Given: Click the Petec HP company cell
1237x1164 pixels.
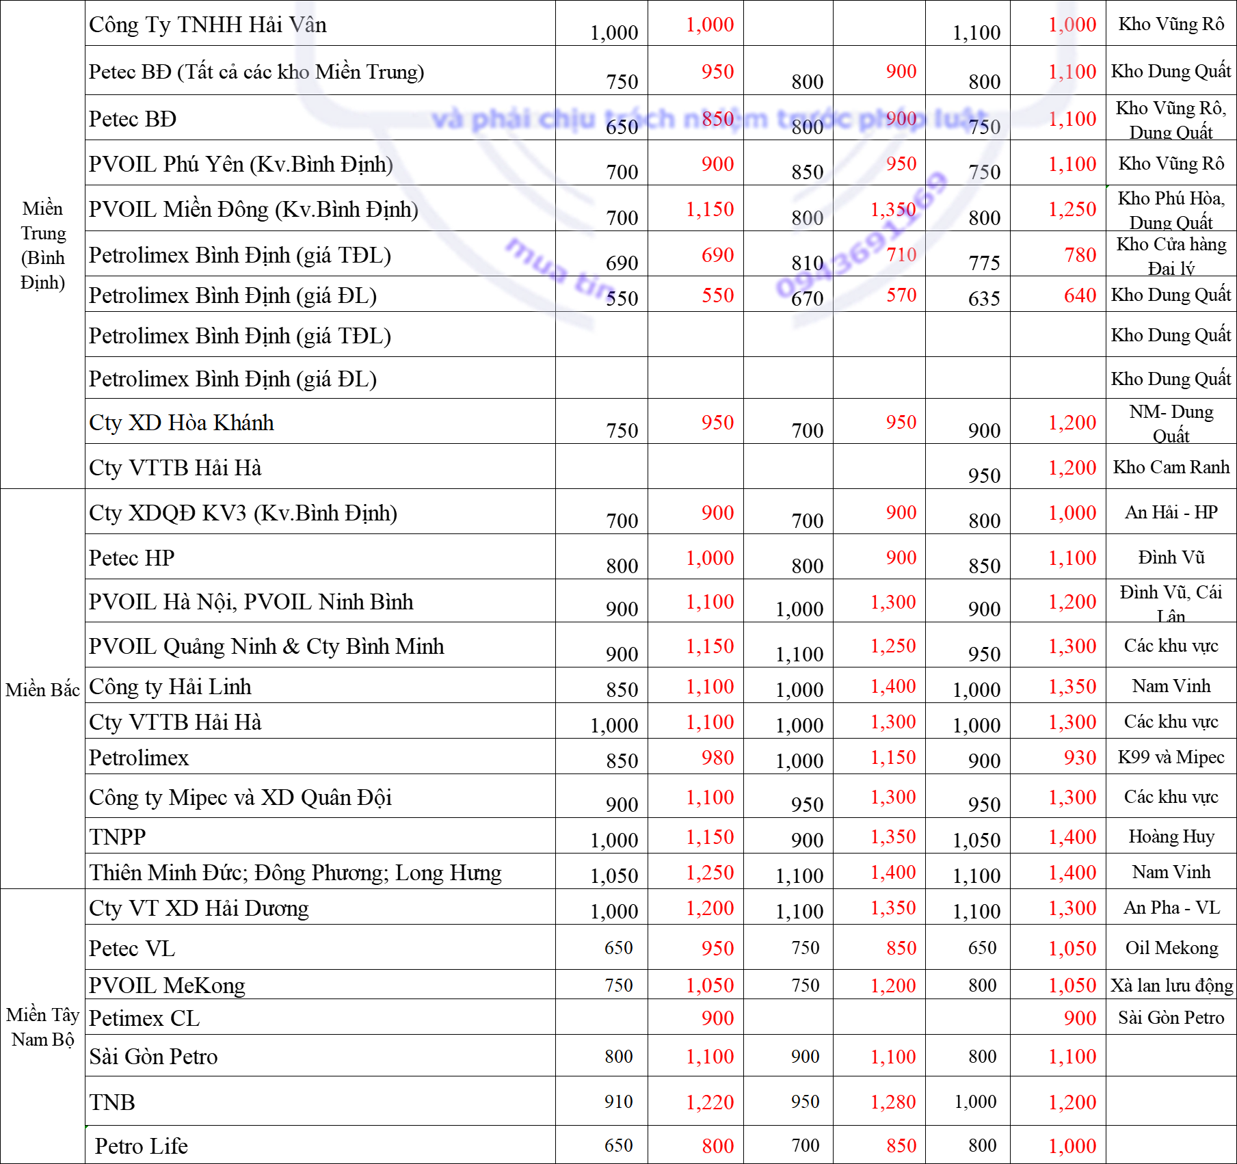Looking at the screenshot, I should pos(320,557).
